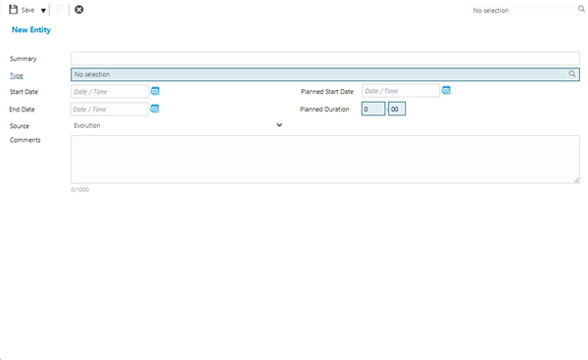The image size is (588, 360).
Task: Open the Planned Start Date calendar picker
Action: 446,90
